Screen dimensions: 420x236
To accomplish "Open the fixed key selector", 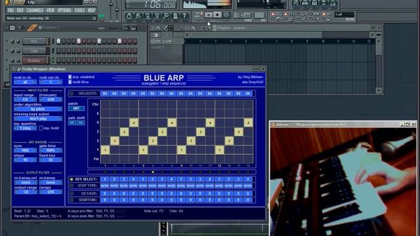I will tap(51, 160).
